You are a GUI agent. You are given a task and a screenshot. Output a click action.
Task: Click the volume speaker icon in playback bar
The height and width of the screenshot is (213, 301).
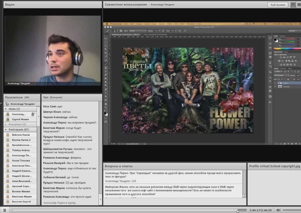click(x=278, y=210)
